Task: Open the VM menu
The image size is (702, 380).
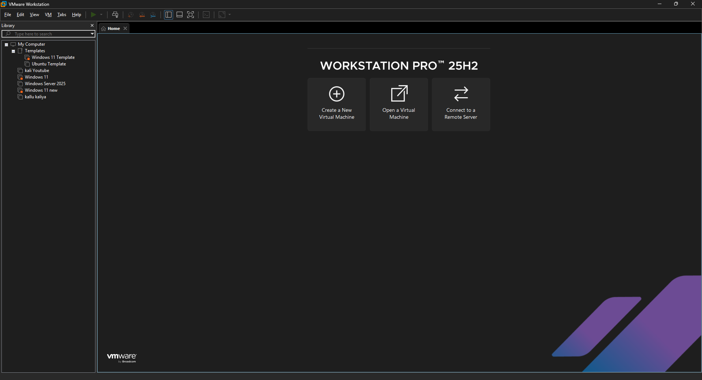Action: coord(48,15)
